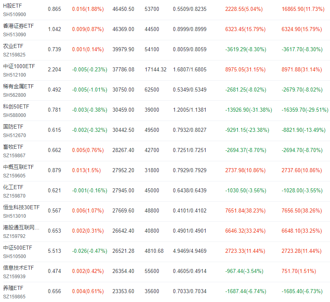
Task: Click loss -967.44(-3.54%)
Action: pyautogui.click(x=244, y=271)
